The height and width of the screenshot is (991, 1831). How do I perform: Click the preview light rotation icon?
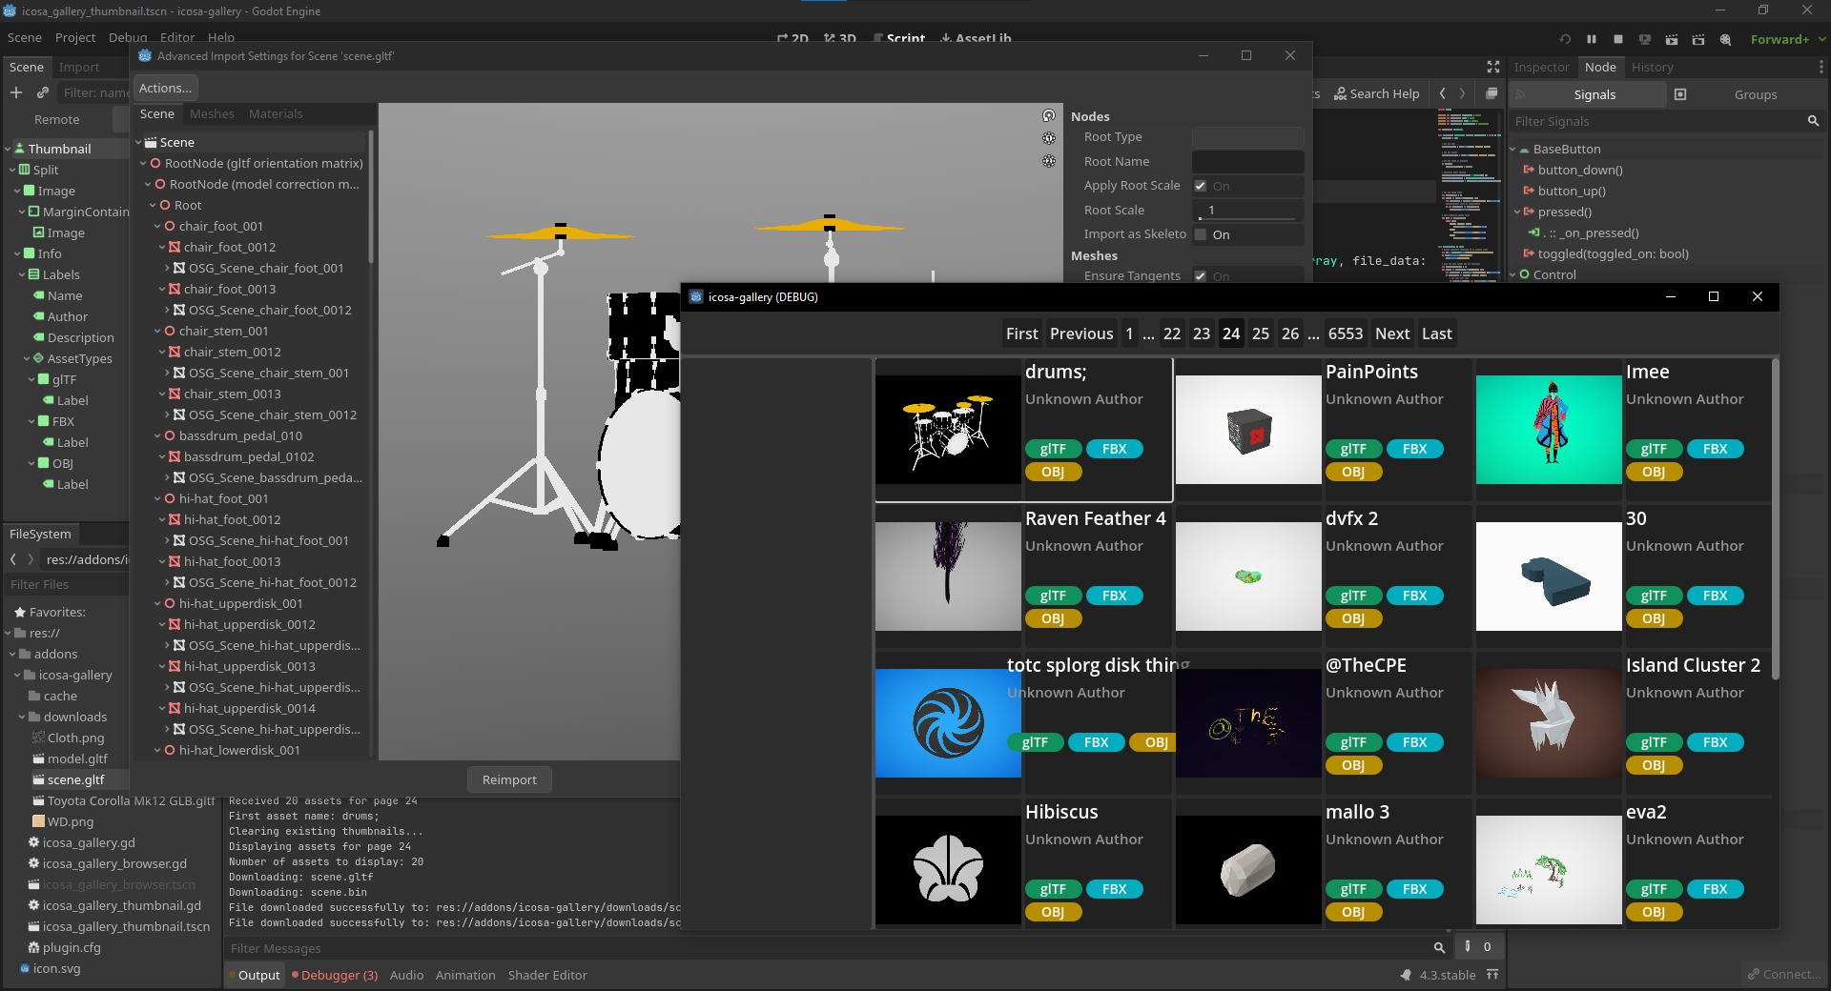click(1049, 115)
